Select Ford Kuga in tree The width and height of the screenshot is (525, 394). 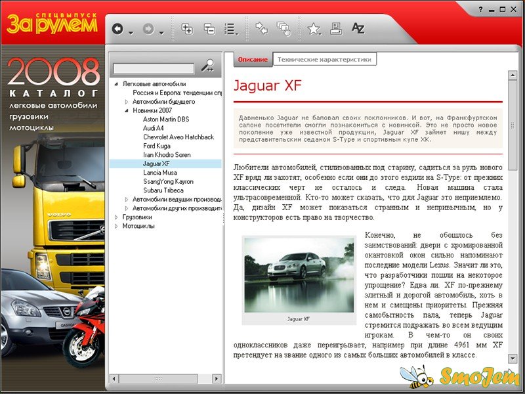(x=157, y=146)
